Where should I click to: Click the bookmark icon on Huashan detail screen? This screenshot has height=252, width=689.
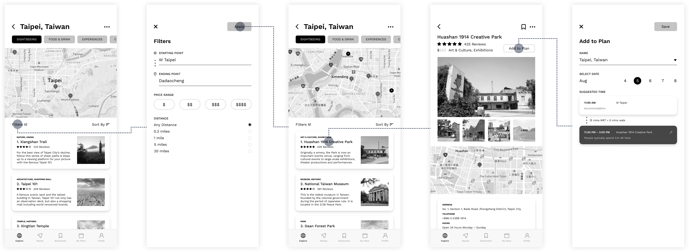[523, 27]
